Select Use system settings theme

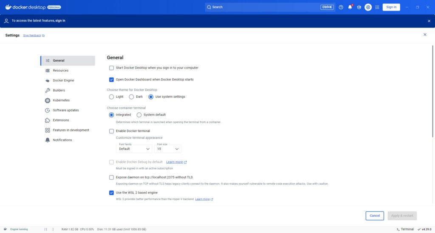coord(151,97)
